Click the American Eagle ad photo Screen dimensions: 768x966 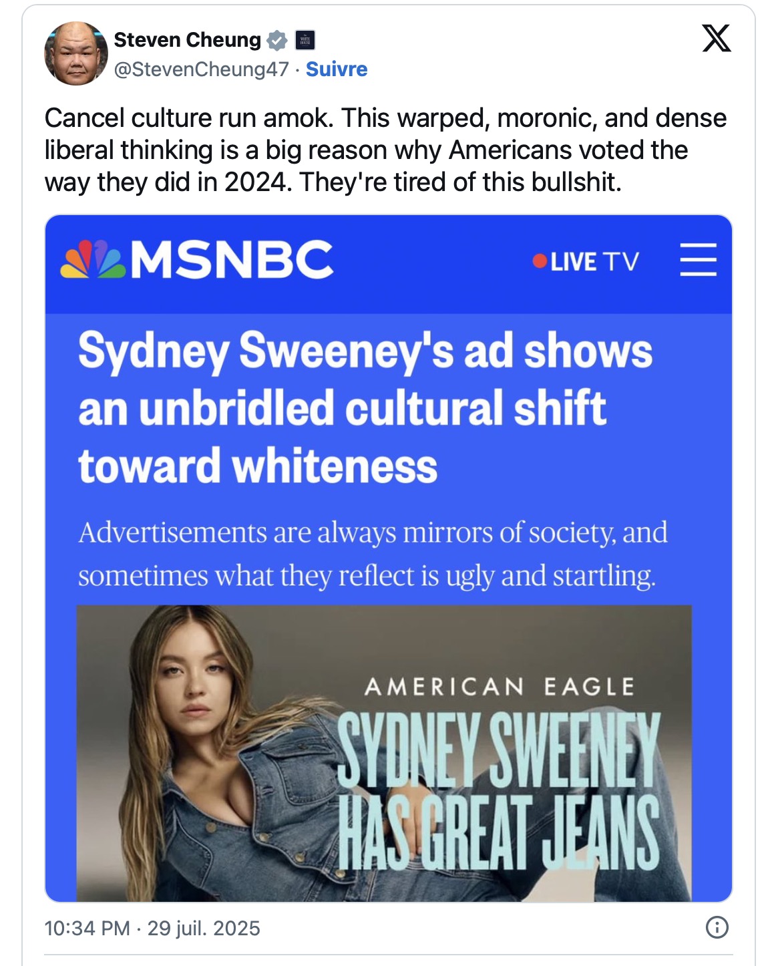pyautogui.click(x=384, y=753)
